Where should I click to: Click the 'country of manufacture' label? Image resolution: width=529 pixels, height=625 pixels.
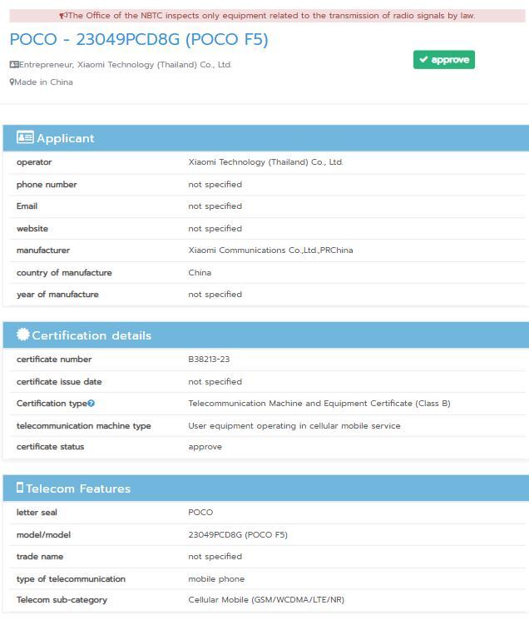click(x=64, y=273)
